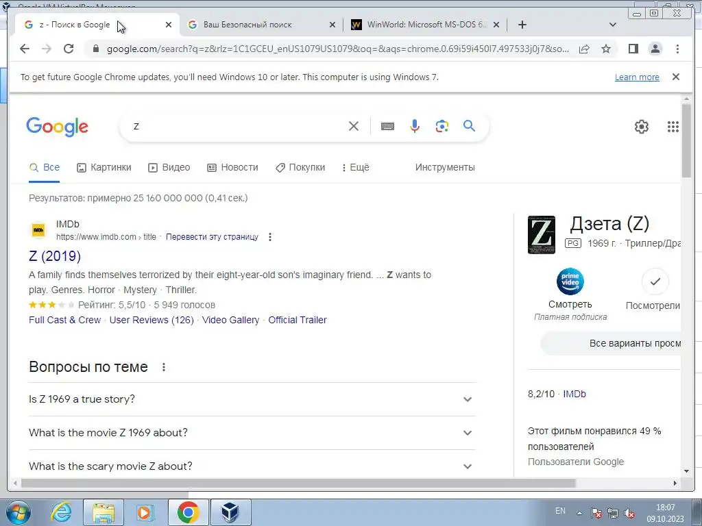The image size is (702, 526).
Task: Open the Chrome side panel
Action: (x=633, y=49)
